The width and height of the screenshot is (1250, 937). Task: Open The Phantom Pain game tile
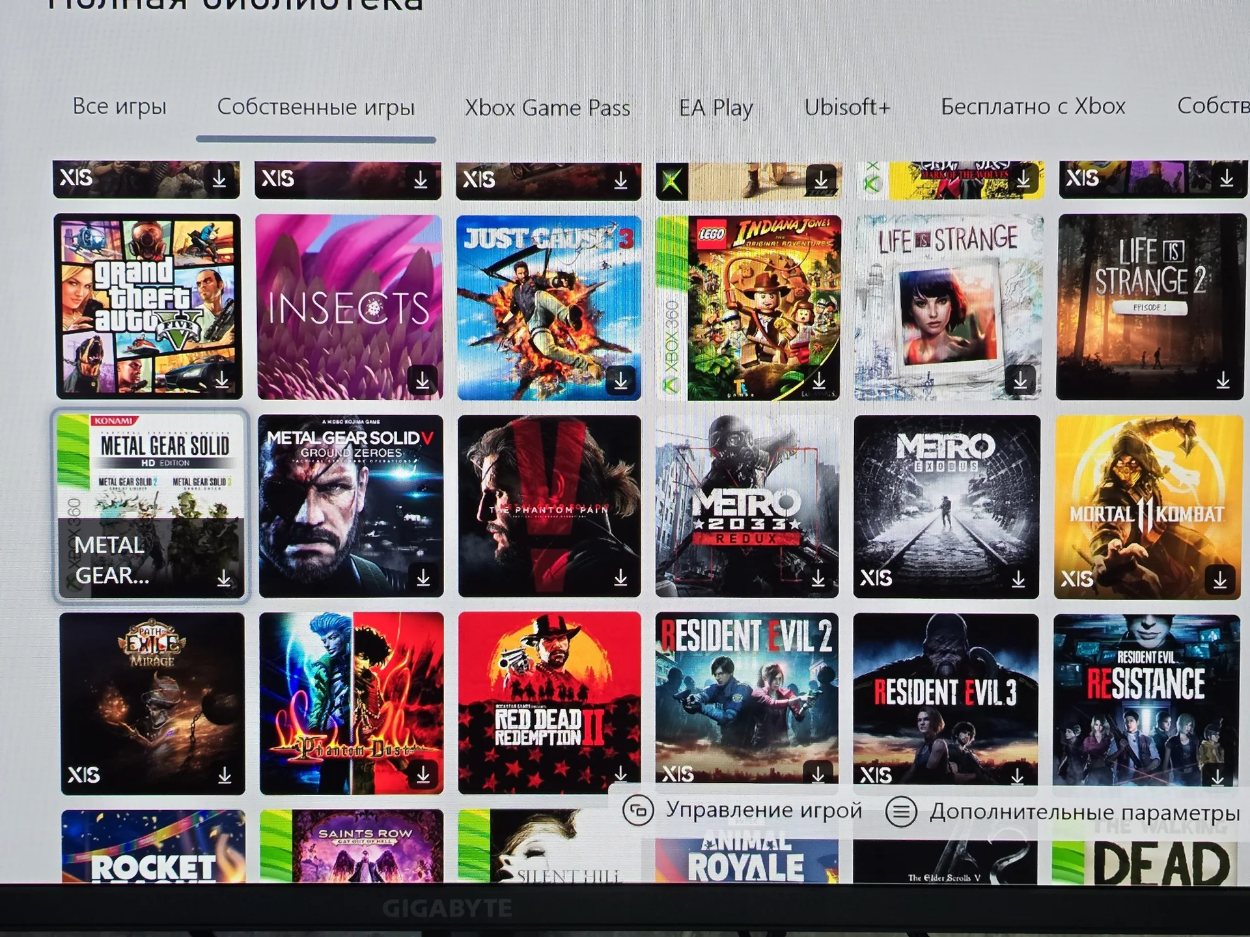[549, 506]
